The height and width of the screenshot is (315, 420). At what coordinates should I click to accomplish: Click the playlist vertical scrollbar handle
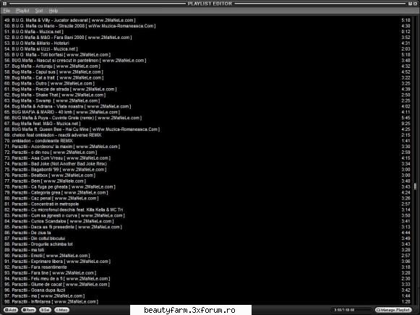415,186
